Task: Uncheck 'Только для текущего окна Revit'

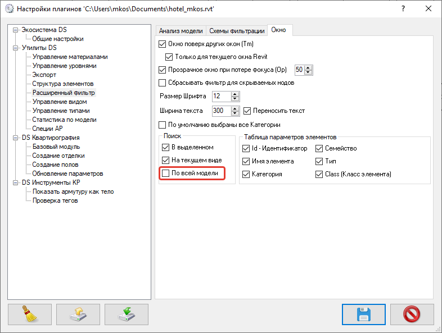Action: pyautogui.click(x=169, y=57)
